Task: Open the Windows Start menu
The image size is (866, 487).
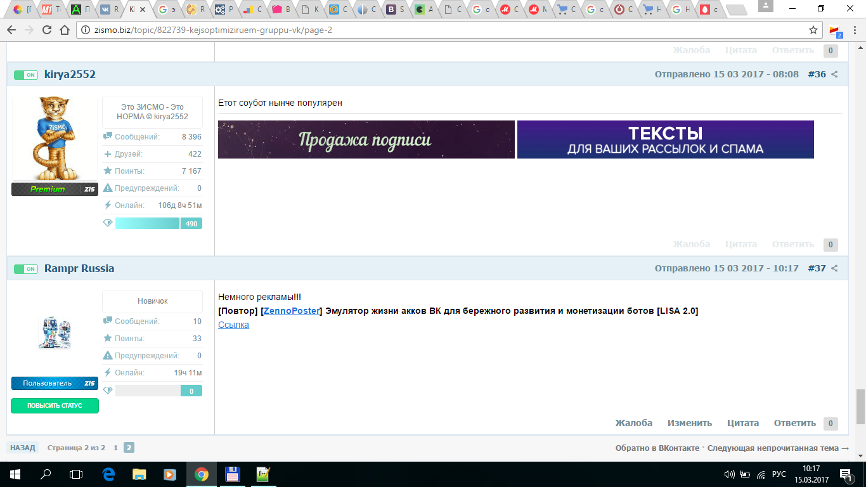Action: point(15,474)
